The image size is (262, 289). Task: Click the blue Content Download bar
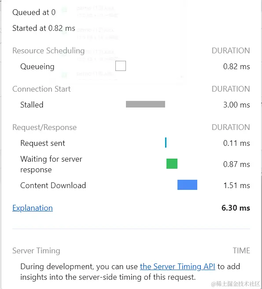(188, 185)
